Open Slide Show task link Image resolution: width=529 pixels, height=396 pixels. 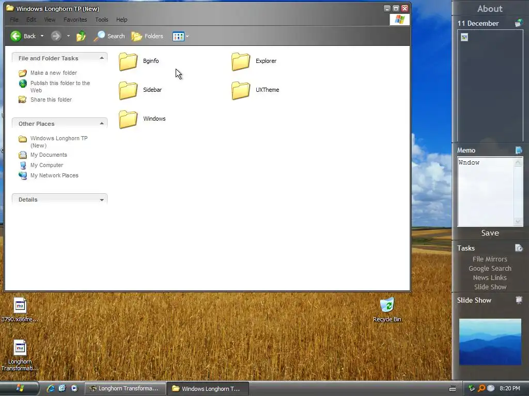[x=490, y=287]
